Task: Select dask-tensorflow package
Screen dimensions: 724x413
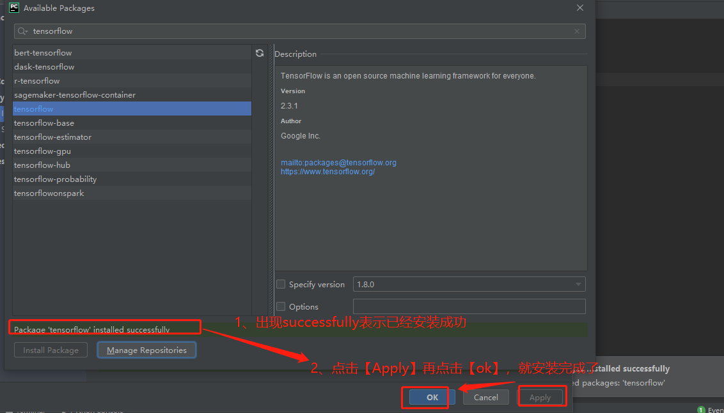Action: coord(132,67)
